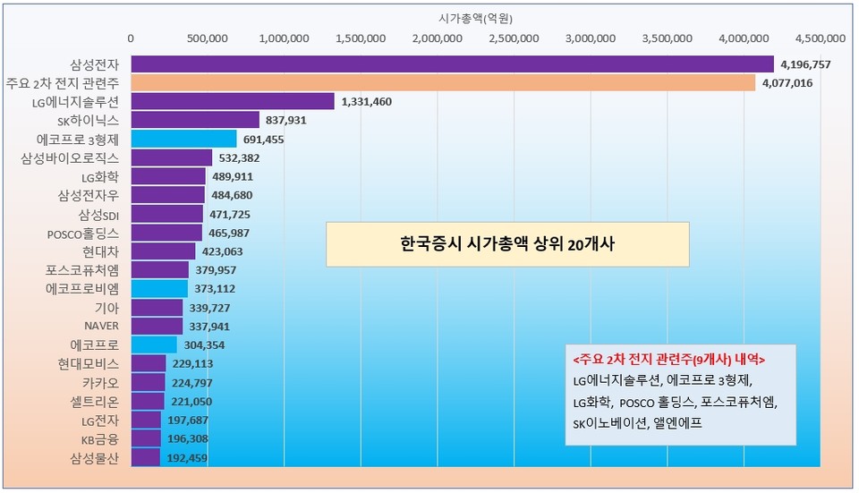Select the data label 423,063
Screen dimensions: 859x493
point(223,252)
